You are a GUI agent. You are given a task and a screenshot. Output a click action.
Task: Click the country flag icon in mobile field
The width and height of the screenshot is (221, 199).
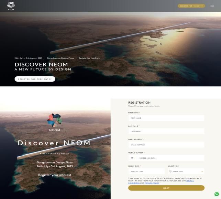pyautogui.click(x=132, y=158)
